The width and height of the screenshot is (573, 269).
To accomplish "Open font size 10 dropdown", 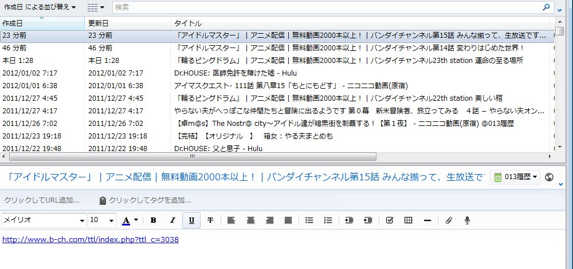I will pyautogui.click(x=102, y=220).
